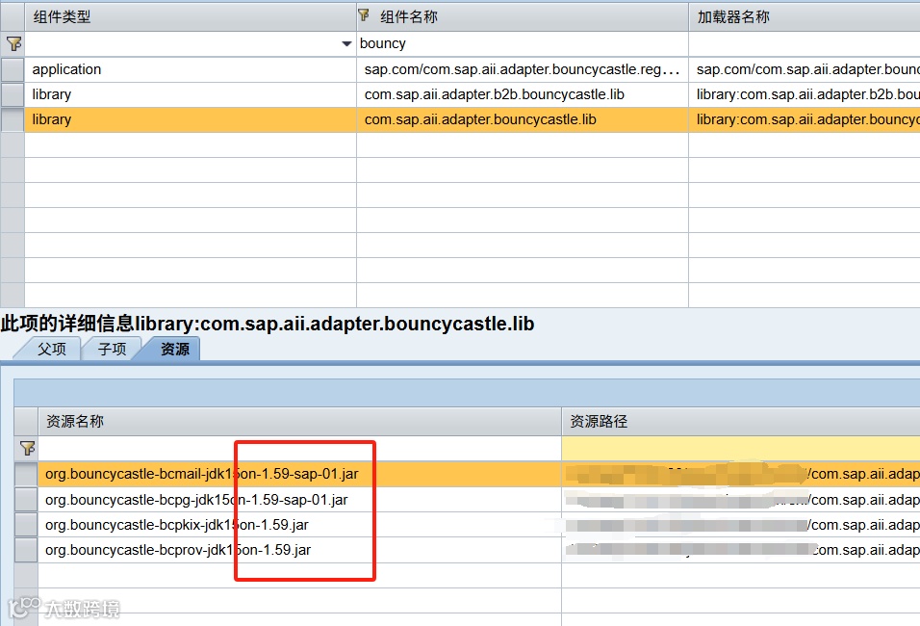
Task: Click the org.bouncycastle-bcprov-jdk15on-1.59.jar resource
Action: tap(178, 550)
